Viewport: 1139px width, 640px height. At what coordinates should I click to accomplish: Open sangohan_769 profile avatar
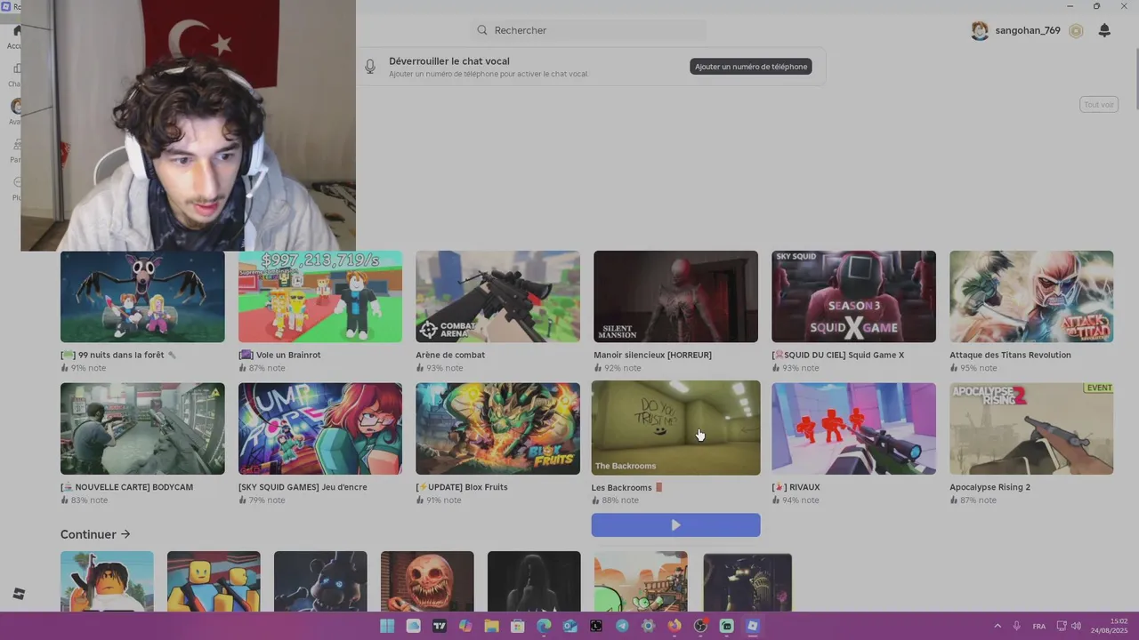pos(980,30)
